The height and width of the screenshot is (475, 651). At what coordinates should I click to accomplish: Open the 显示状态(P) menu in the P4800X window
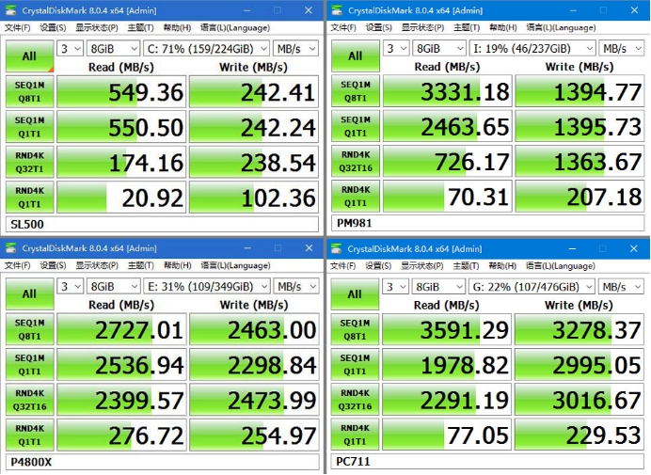pyautogui.click(x=96, y=265)
